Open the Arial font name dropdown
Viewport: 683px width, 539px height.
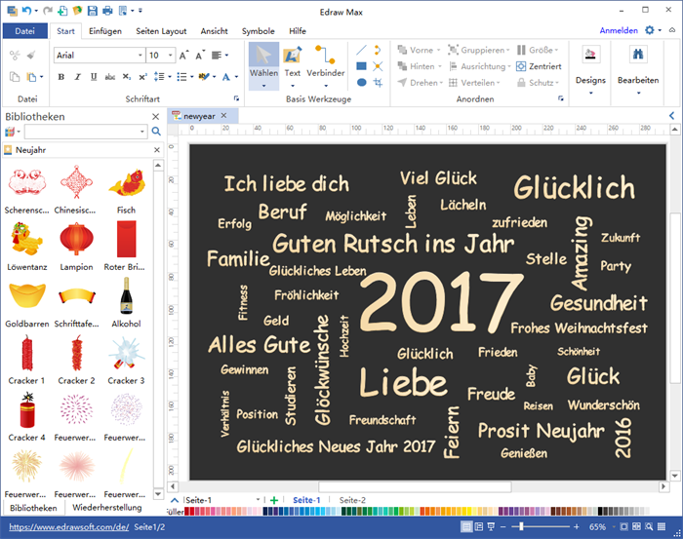point(141,56)
